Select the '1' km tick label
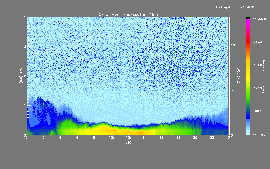The image size is (270, 169). [x=25, y=105]
